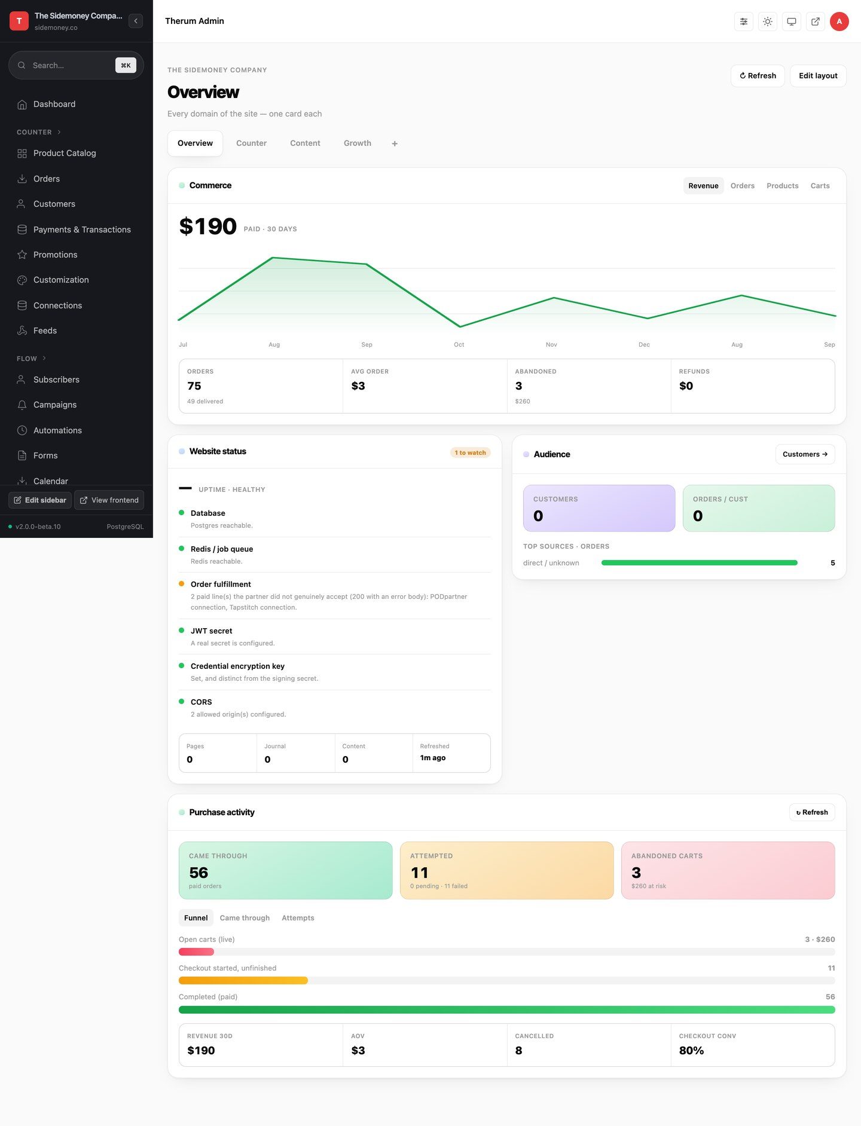Select Orders view in Commerce card
The image size is (861, 1126).
coord(743,186)
